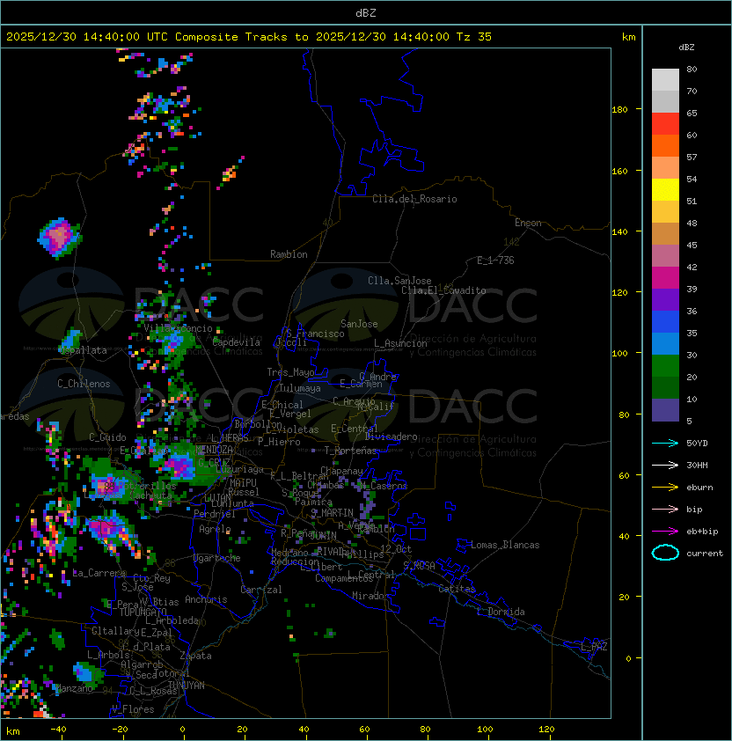This screenshot has height=741, width=732.
Task: Click the 'Encon' map label
Action: [528, 223]
